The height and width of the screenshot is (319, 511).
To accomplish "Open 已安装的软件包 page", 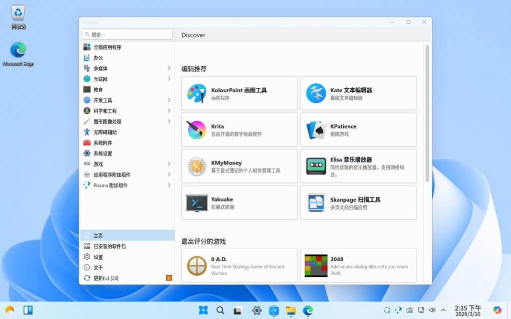I will click(127, 246).
